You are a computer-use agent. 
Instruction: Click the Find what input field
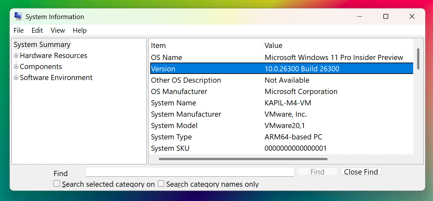[190, 172]
